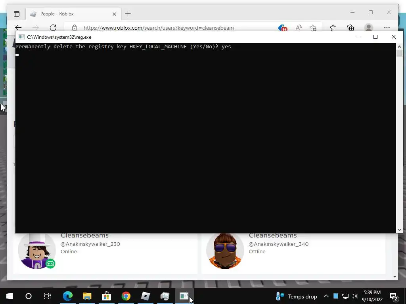Screen dimensions: 406x304
Task: Open the Windows Start menu
Action: pos(10,296)
